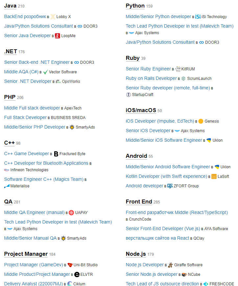Click the FRESHCODE logo icon

coord(206,284)
